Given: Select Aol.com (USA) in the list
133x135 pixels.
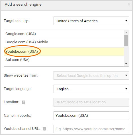Looking at the screenshot, I should pyautogui.click(x=64, y=60).
